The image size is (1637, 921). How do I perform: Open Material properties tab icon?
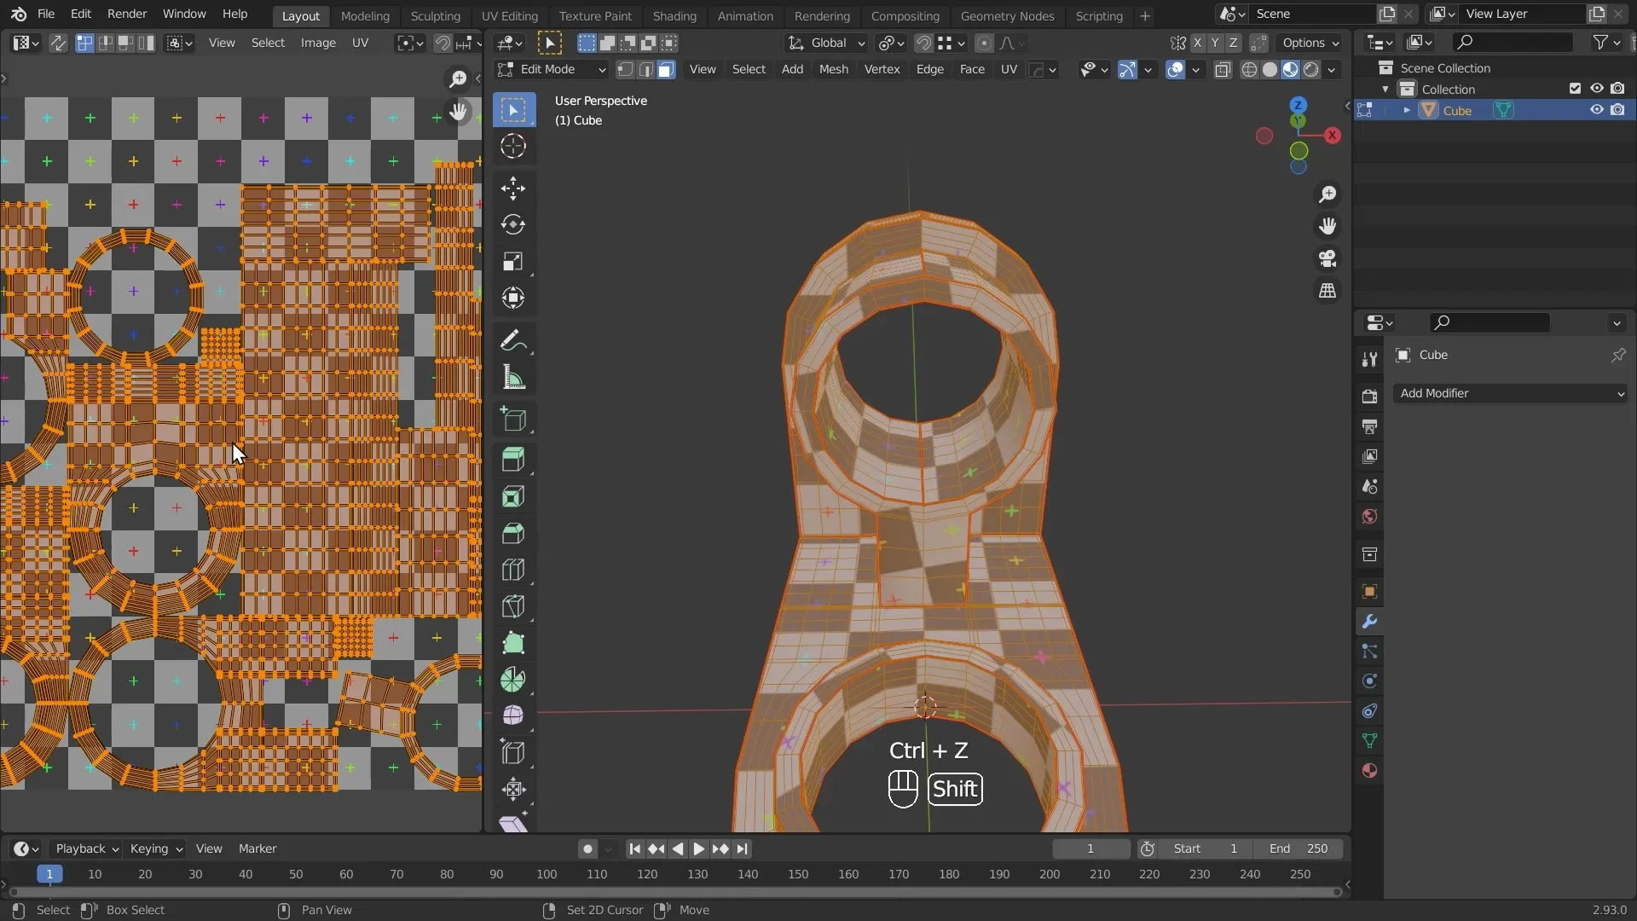[1369, 771]
